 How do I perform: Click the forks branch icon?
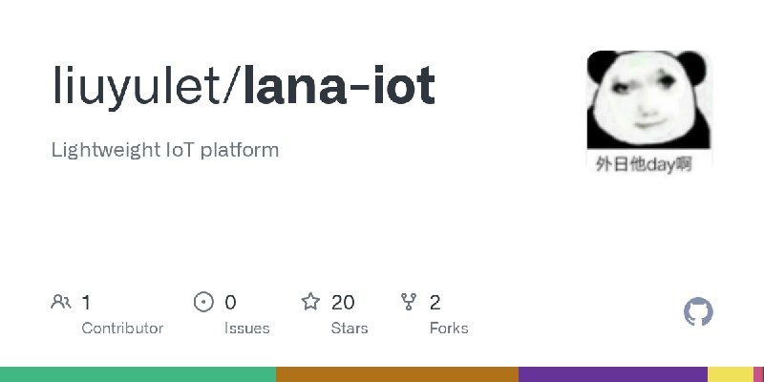coord(409,302)
